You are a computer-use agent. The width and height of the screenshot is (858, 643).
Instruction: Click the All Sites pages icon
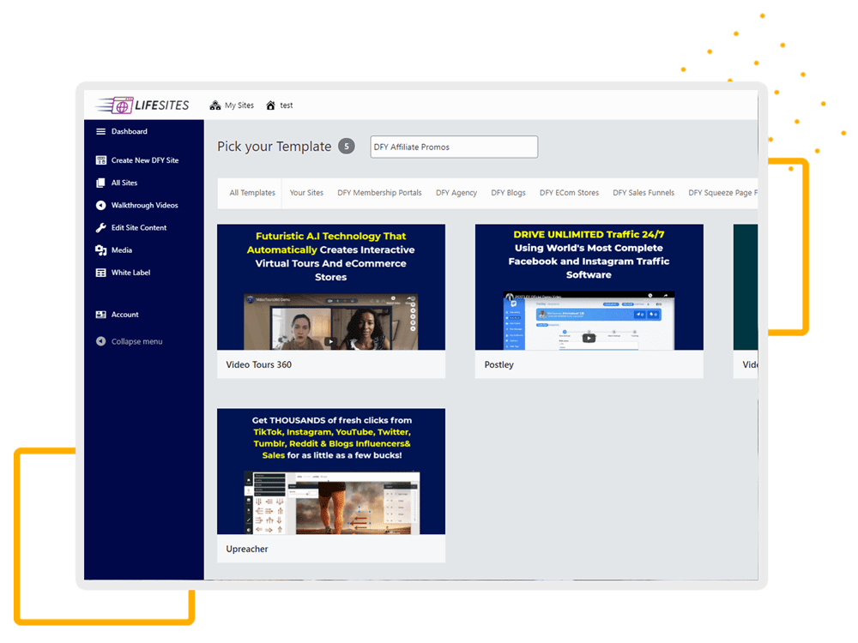pyautogui.click(x=100, y=183)
